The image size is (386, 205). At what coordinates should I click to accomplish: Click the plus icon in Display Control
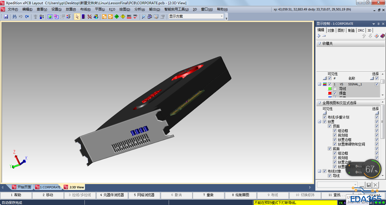319,36
